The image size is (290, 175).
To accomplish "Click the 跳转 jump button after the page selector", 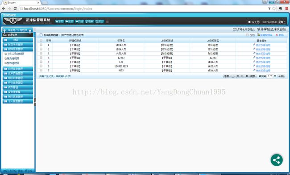I will pos(281,76).
